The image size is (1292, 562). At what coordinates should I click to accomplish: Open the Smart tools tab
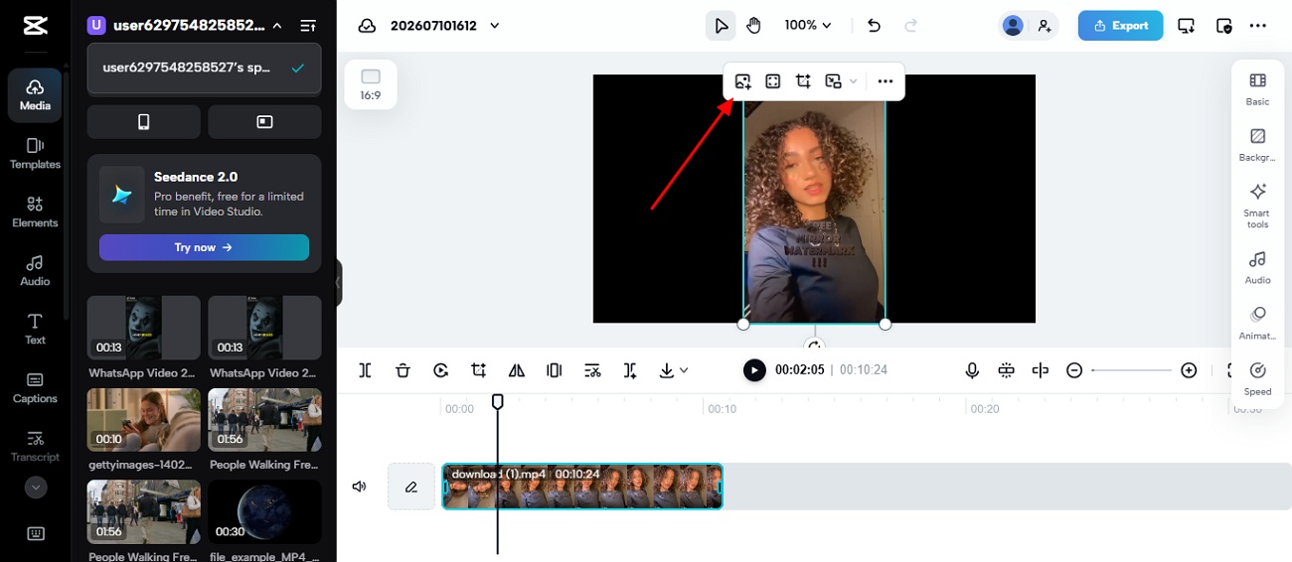pyautogui.click(x=1257, y=206)
